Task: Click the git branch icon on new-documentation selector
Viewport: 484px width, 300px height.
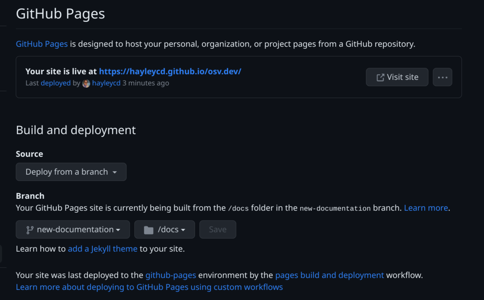Action: point(31,229)
